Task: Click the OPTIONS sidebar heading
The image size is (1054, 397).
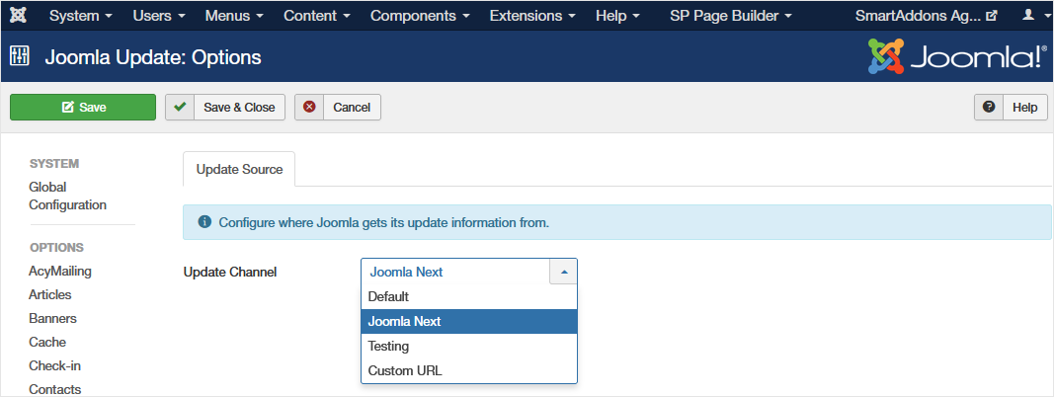Action: [x=56, y=247]
